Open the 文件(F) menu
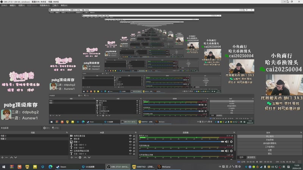 [x=4, y=5]
